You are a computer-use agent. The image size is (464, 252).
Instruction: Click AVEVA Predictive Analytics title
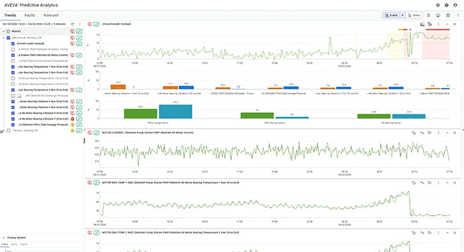(31, 5)
